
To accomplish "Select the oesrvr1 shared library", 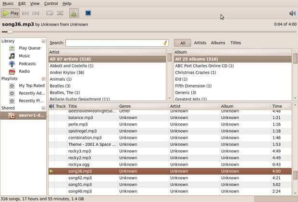I will (23, 115).
